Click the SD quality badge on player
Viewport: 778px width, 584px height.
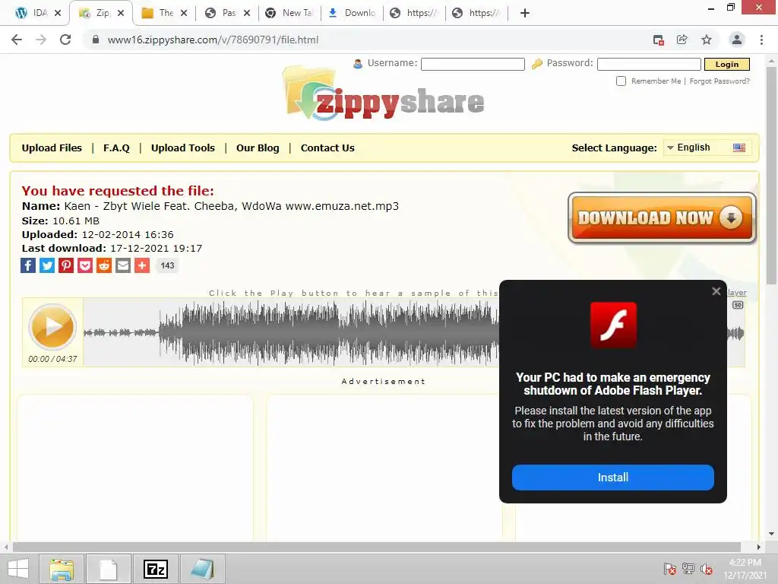(x=738, y=305)
